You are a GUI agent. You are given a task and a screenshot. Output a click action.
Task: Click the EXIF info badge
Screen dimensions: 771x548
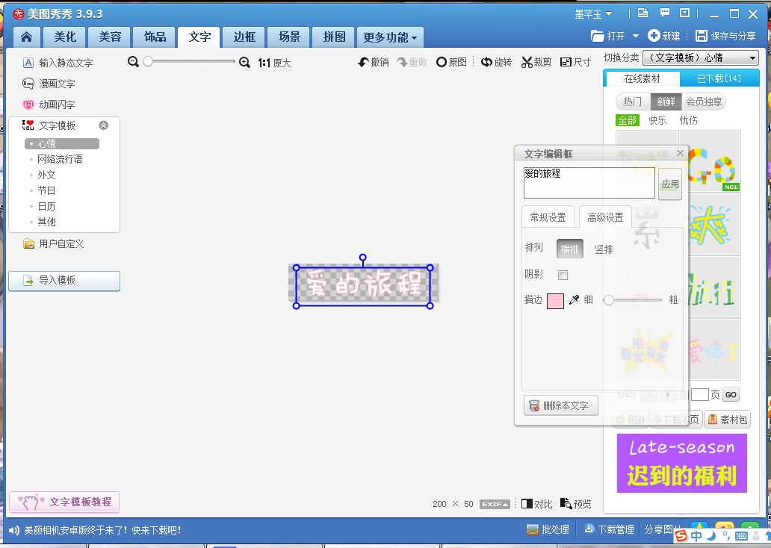(495, 504)
